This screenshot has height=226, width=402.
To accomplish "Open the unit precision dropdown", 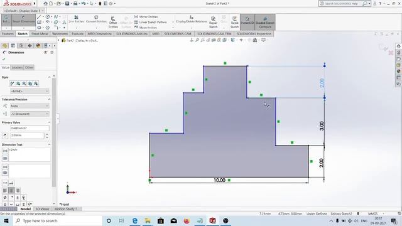I will [30, 114].
